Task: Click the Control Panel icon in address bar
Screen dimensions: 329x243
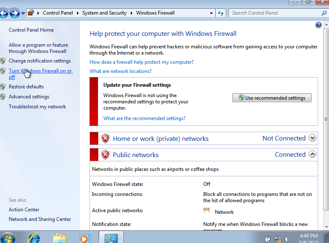Action: 31,13
